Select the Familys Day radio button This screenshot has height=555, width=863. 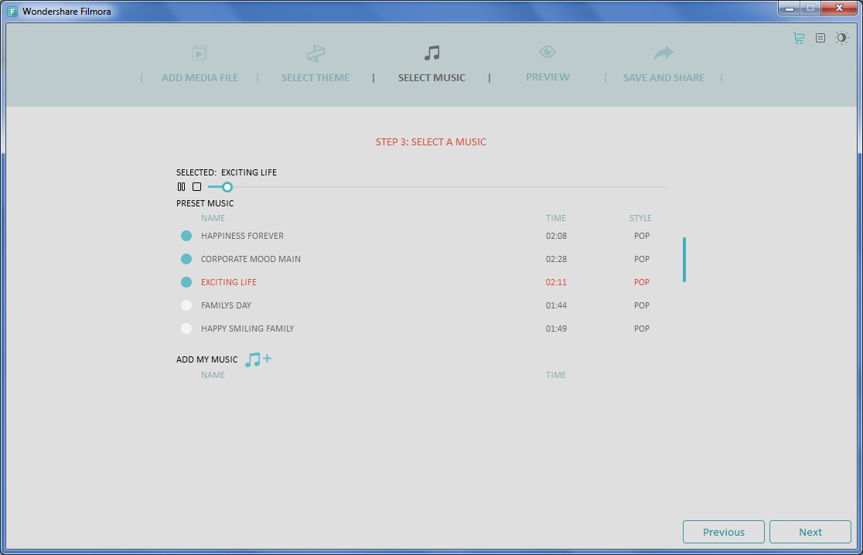click(186, 305)
